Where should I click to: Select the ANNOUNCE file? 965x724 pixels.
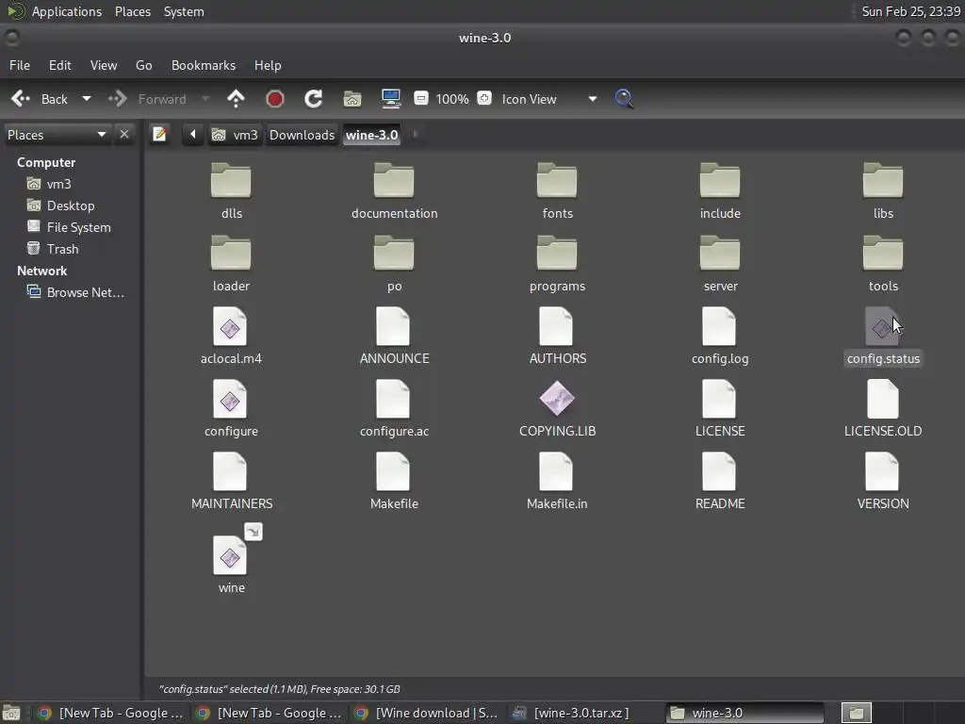tap(394, 337)
